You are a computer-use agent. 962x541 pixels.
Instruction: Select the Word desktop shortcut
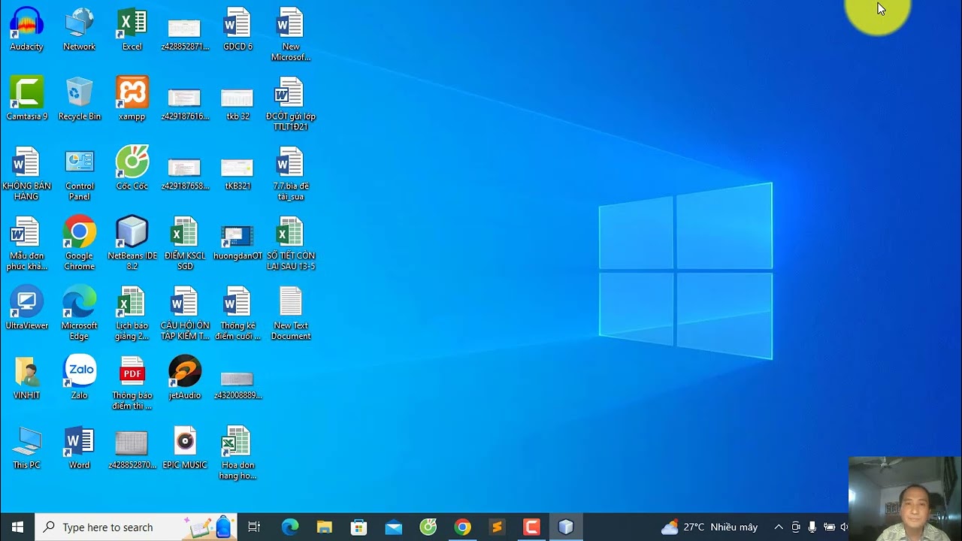[79, 449]
